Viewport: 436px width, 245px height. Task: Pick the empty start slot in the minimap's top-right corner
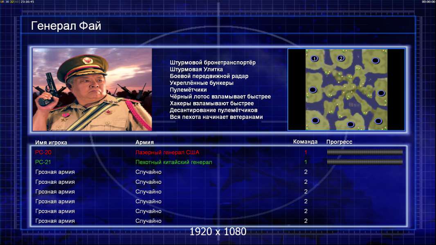coord(375,60)
